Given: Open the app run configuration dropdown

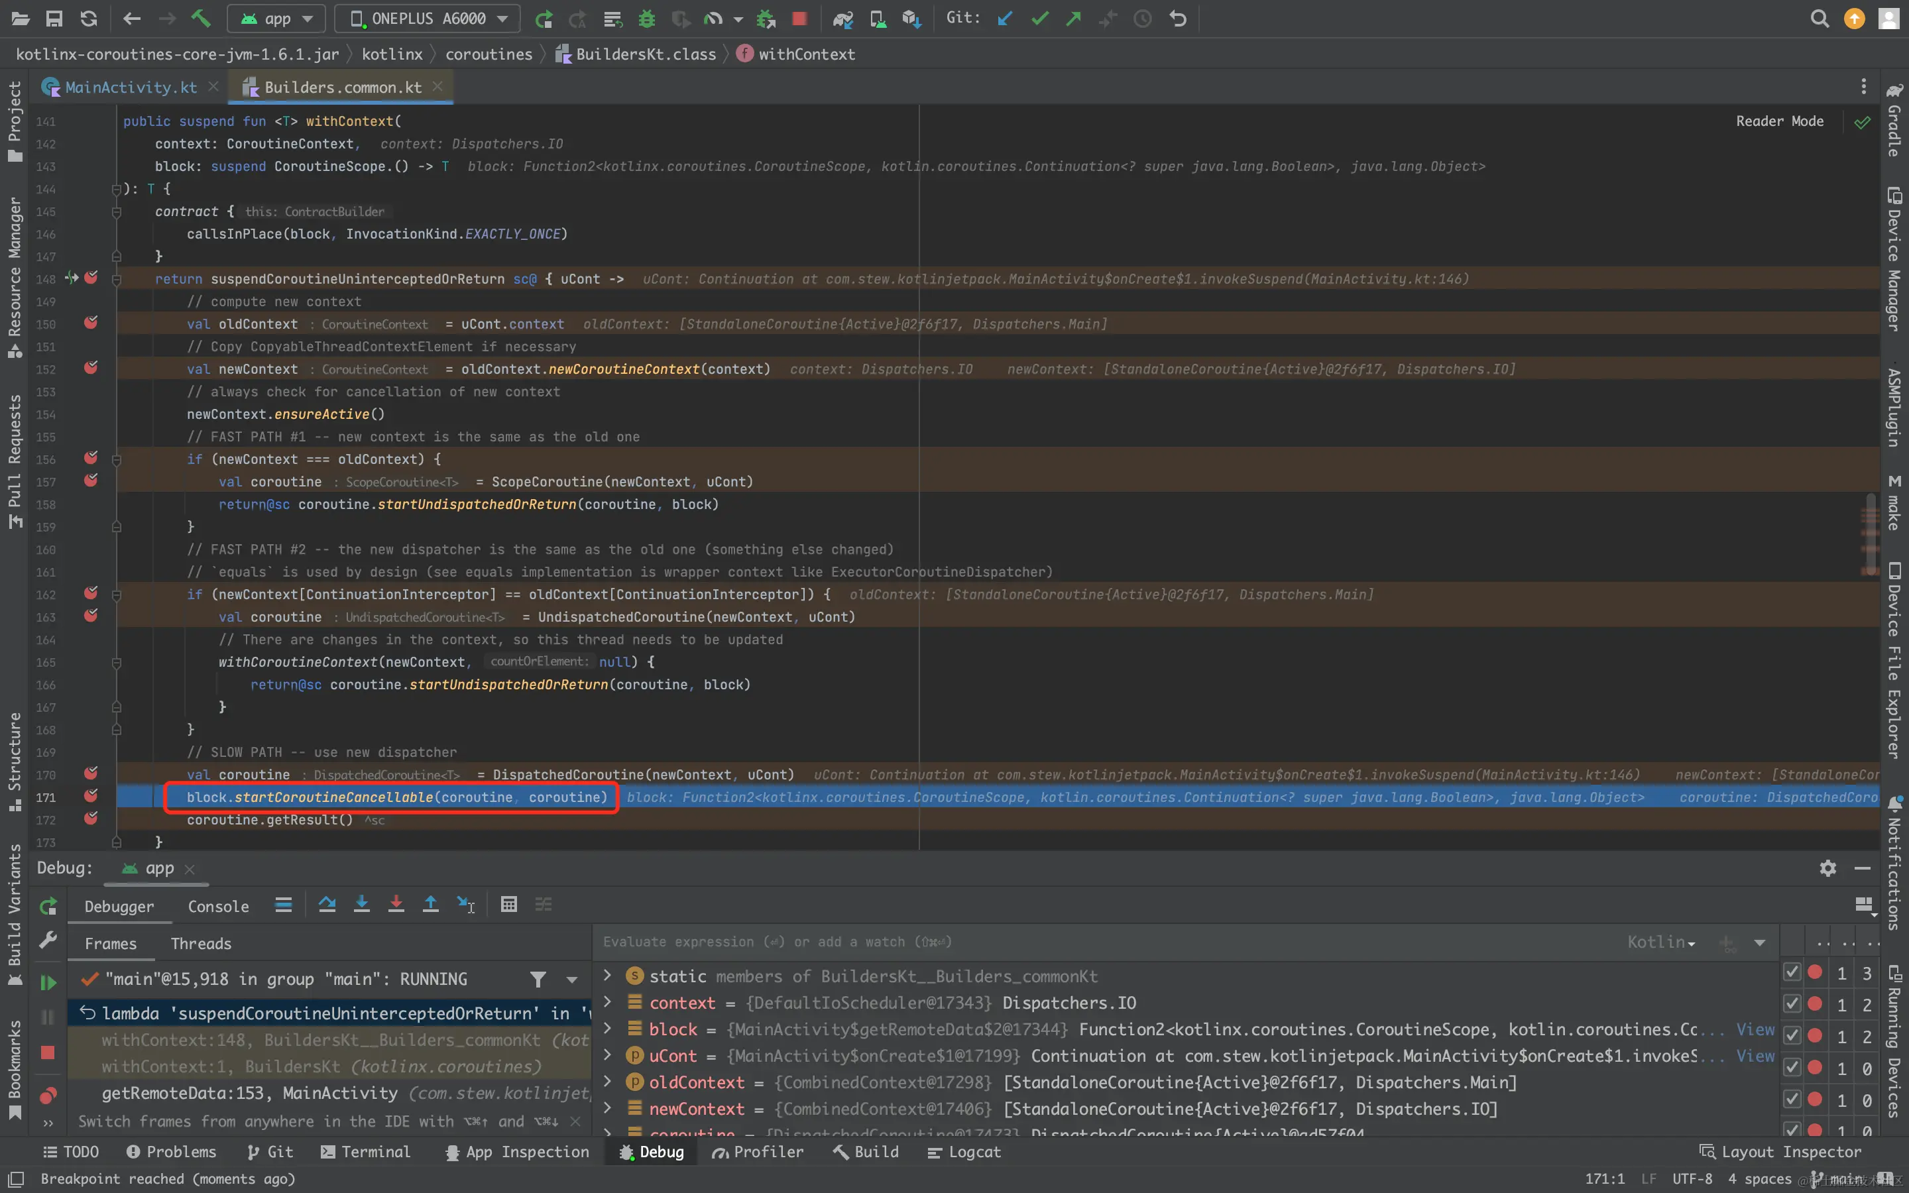Looking at the screenshot, I should pyautogui.click(x=276, y=19).
